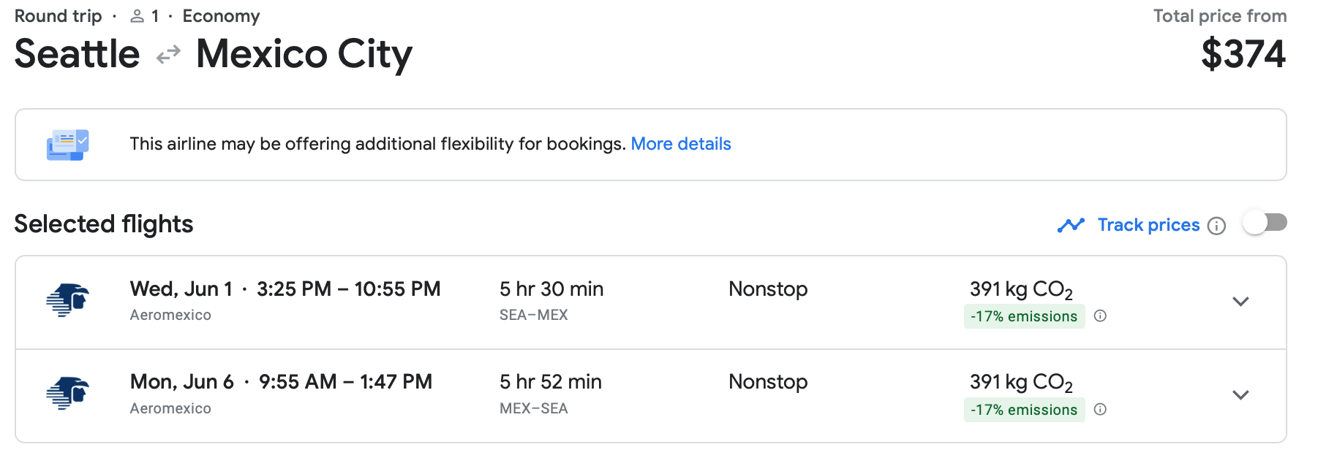This screenshot has height=466, width=1318.
Task: Select the Wed, Jun 1 3:25 PM flight time
Action: click(285, 289)
